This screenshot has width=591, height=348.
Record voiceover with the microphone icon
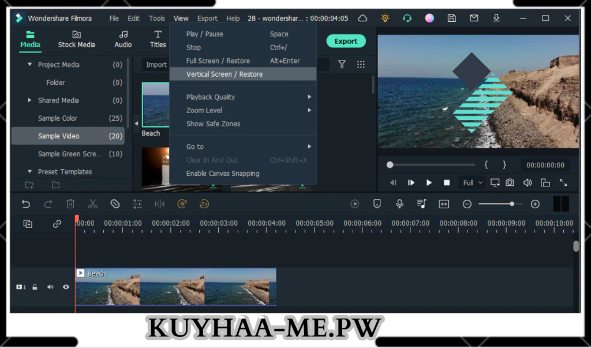click(399, 204)
